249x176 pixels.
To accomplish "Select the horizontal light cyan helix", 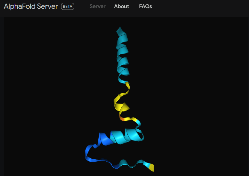I will click(x=128, y=137).
